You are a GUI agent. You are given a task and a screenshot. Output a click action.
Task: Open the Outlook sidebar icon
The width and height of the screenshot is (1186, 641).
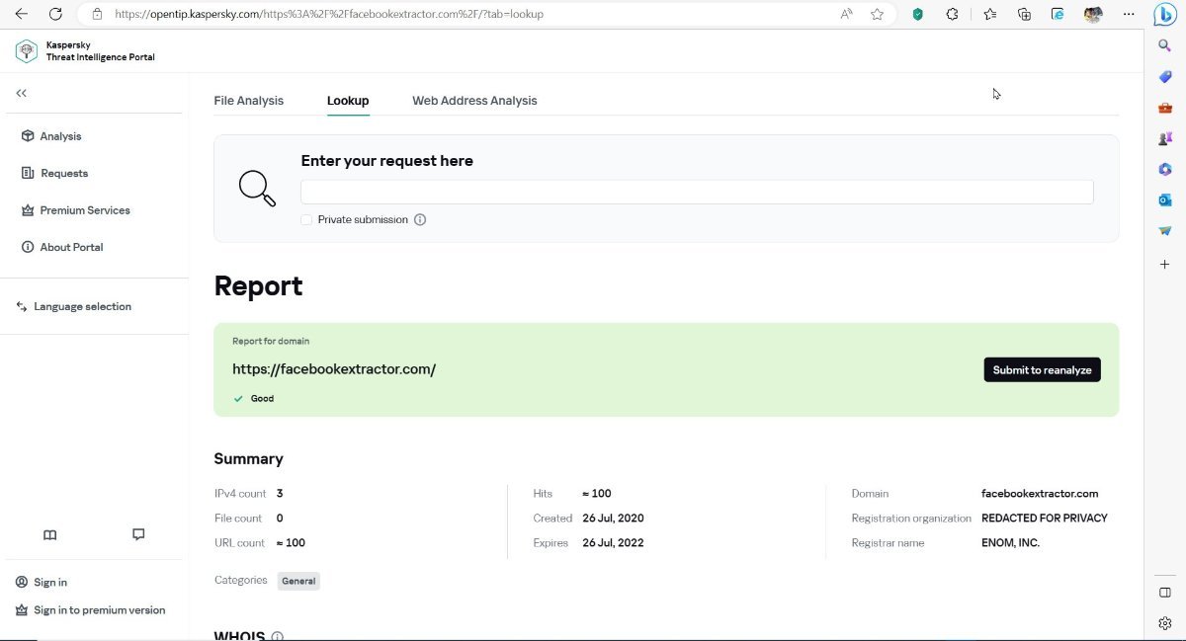click(1165, 200)
